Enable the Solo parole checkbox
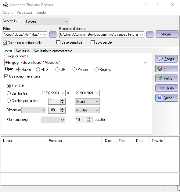The image size is (180, 192). (92, 42)
